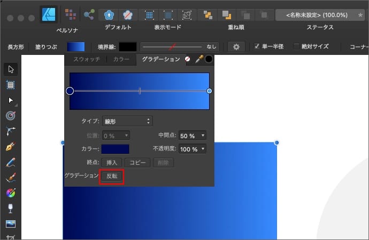Click the no-fill (none) circle icon
Screen dimensions: 369x240
coord(188,60)
